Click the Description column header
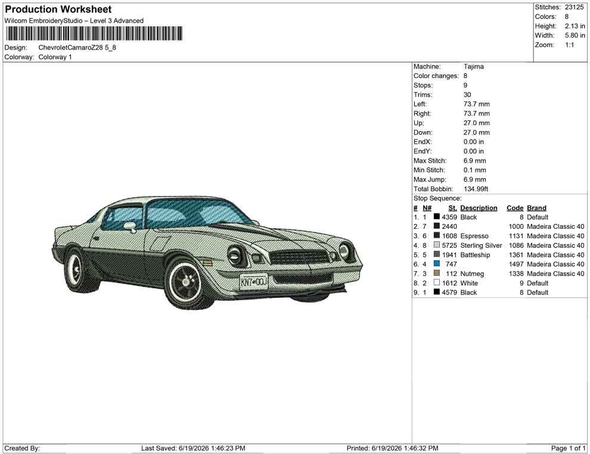This screenshot has height=454, width=590. coord(479,207)
